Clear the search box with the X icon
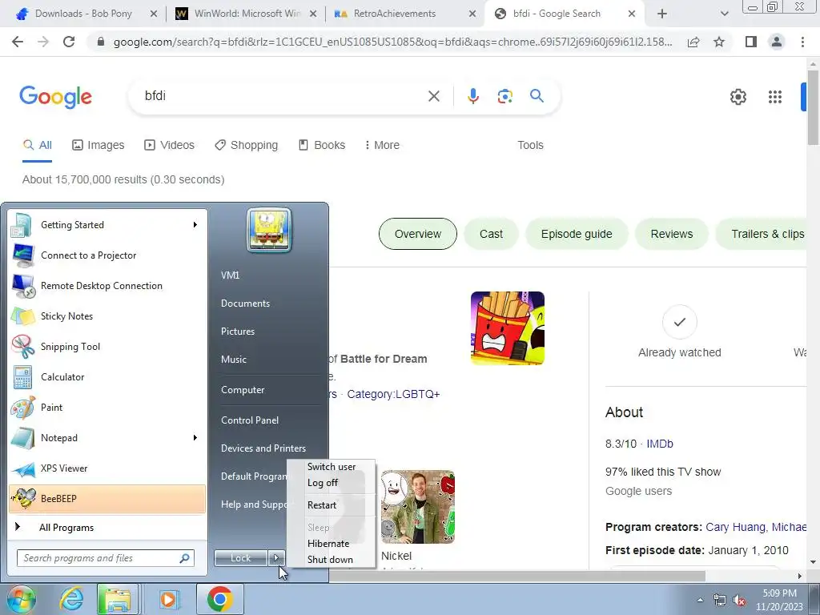Viewport: 820px width, 615px height. tap(433, 96)
